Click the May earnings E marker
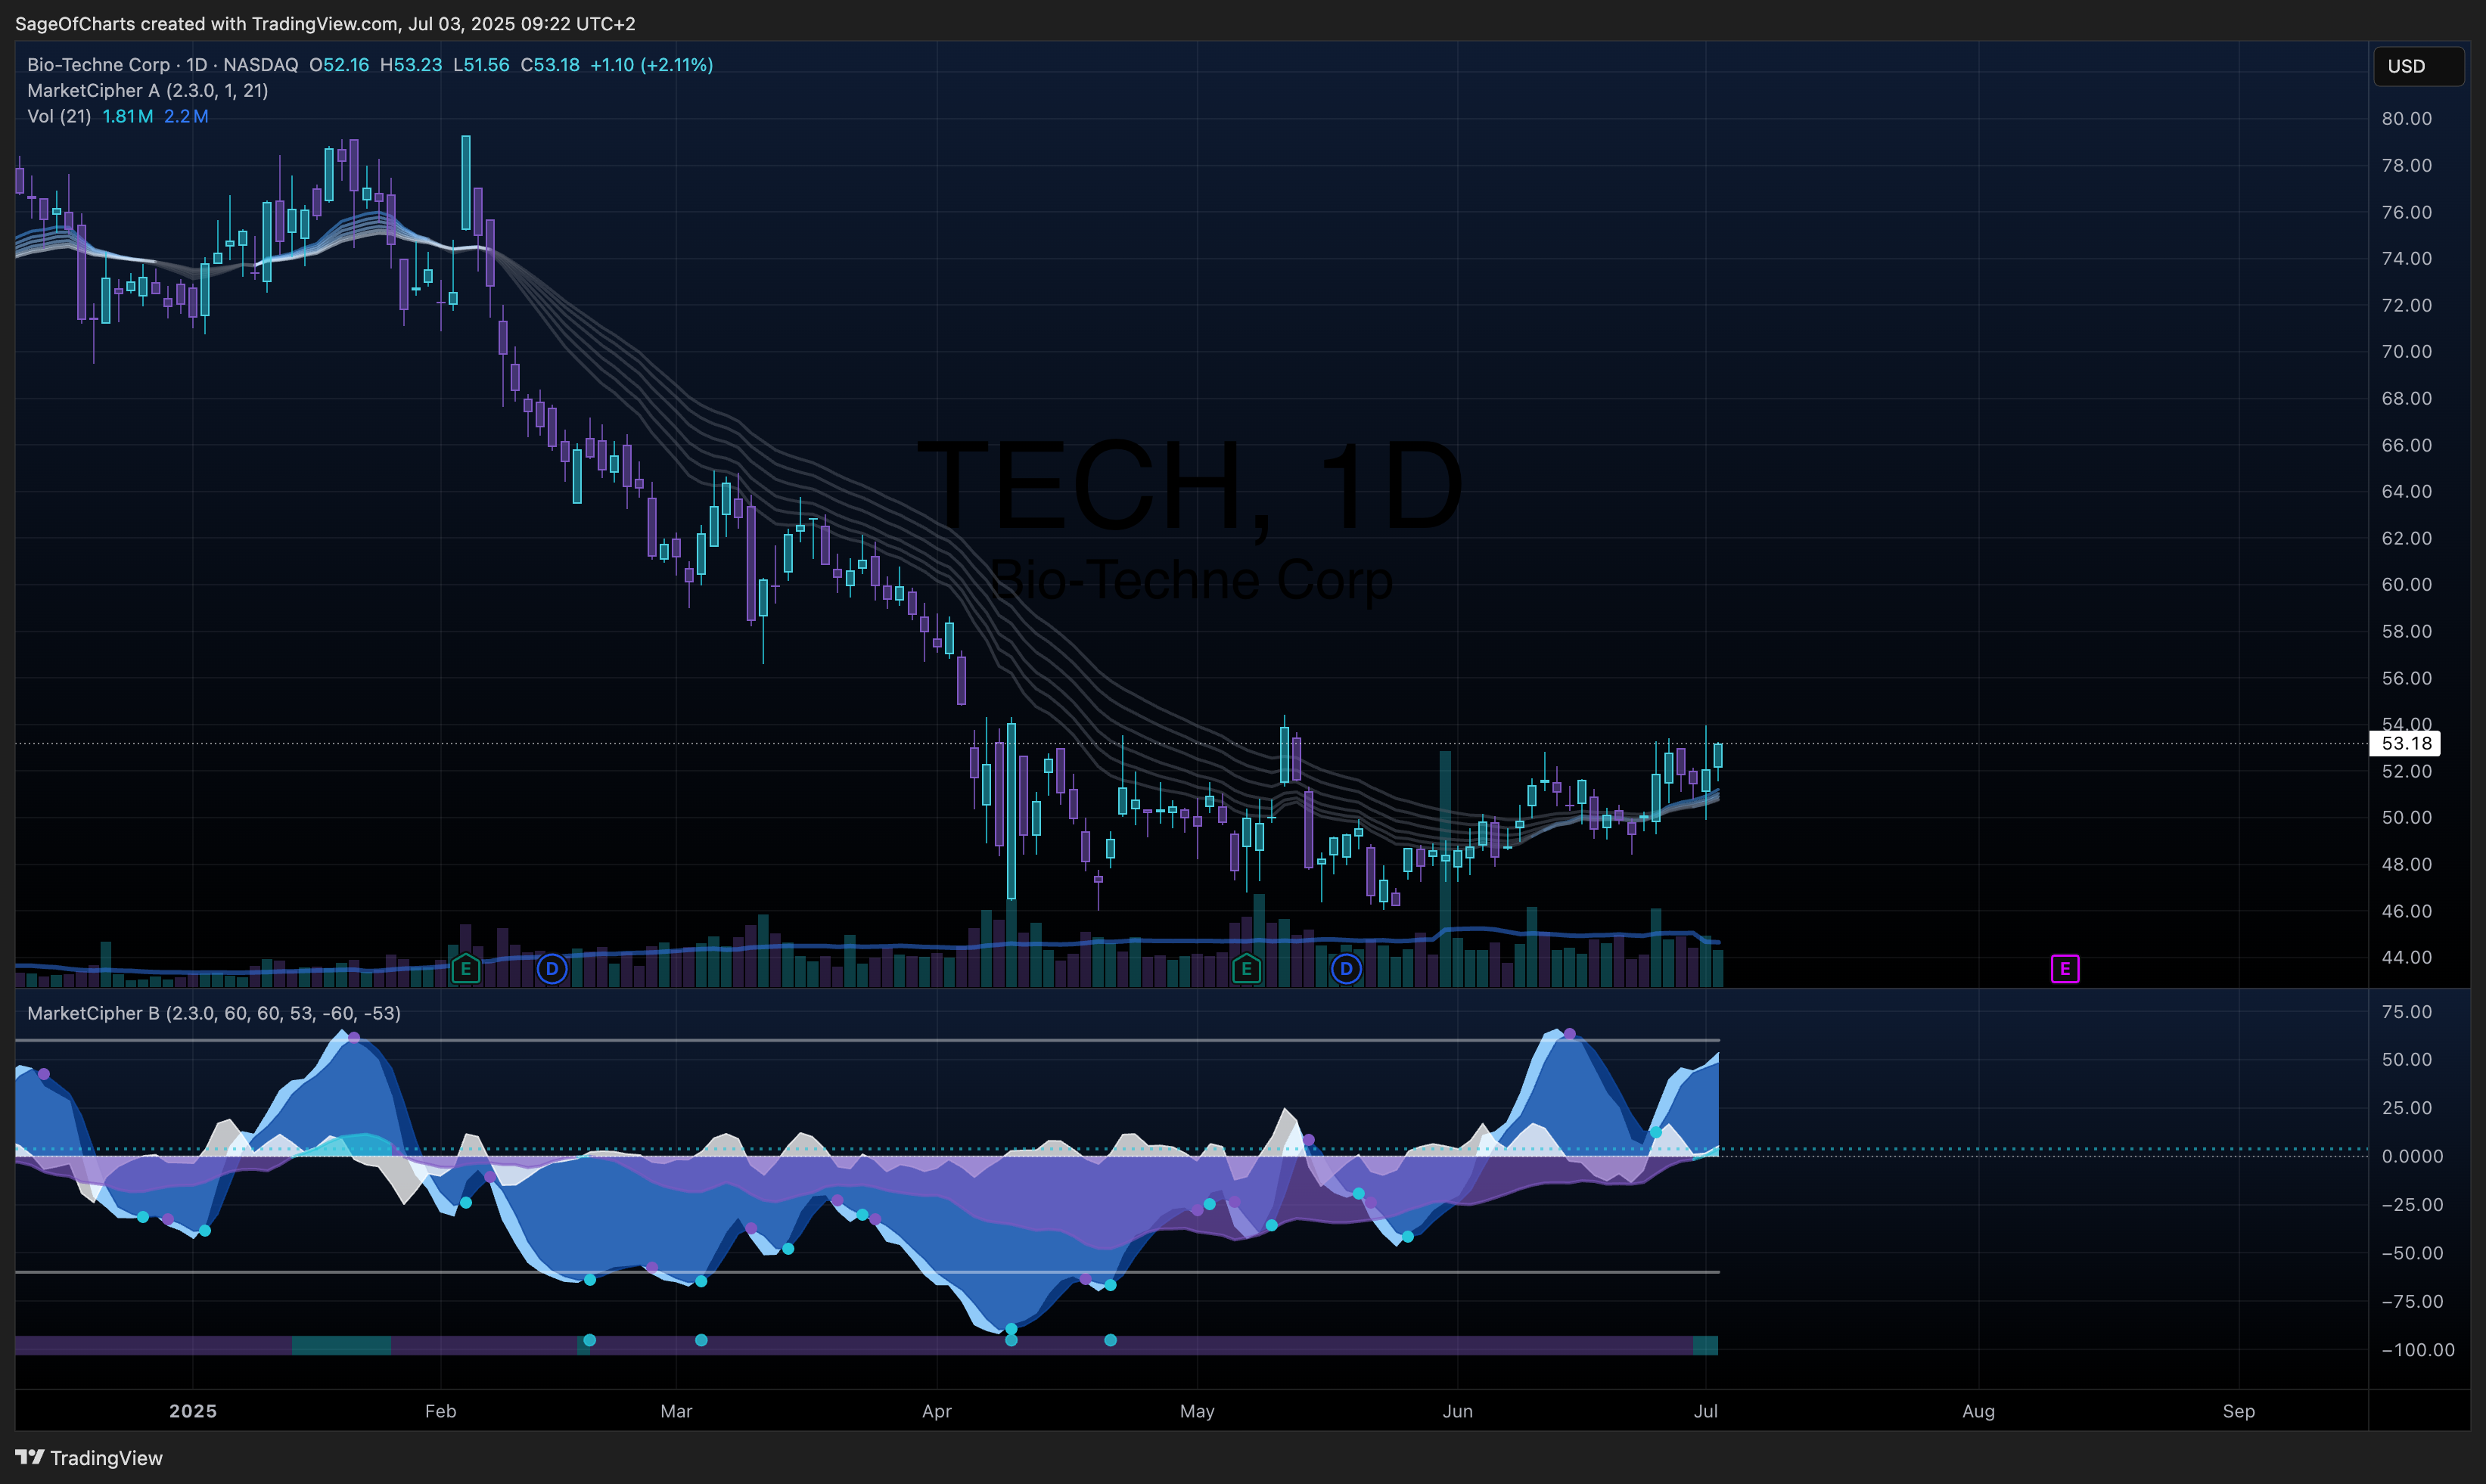This screenshot has height=1484, width=2486. 1246,968
